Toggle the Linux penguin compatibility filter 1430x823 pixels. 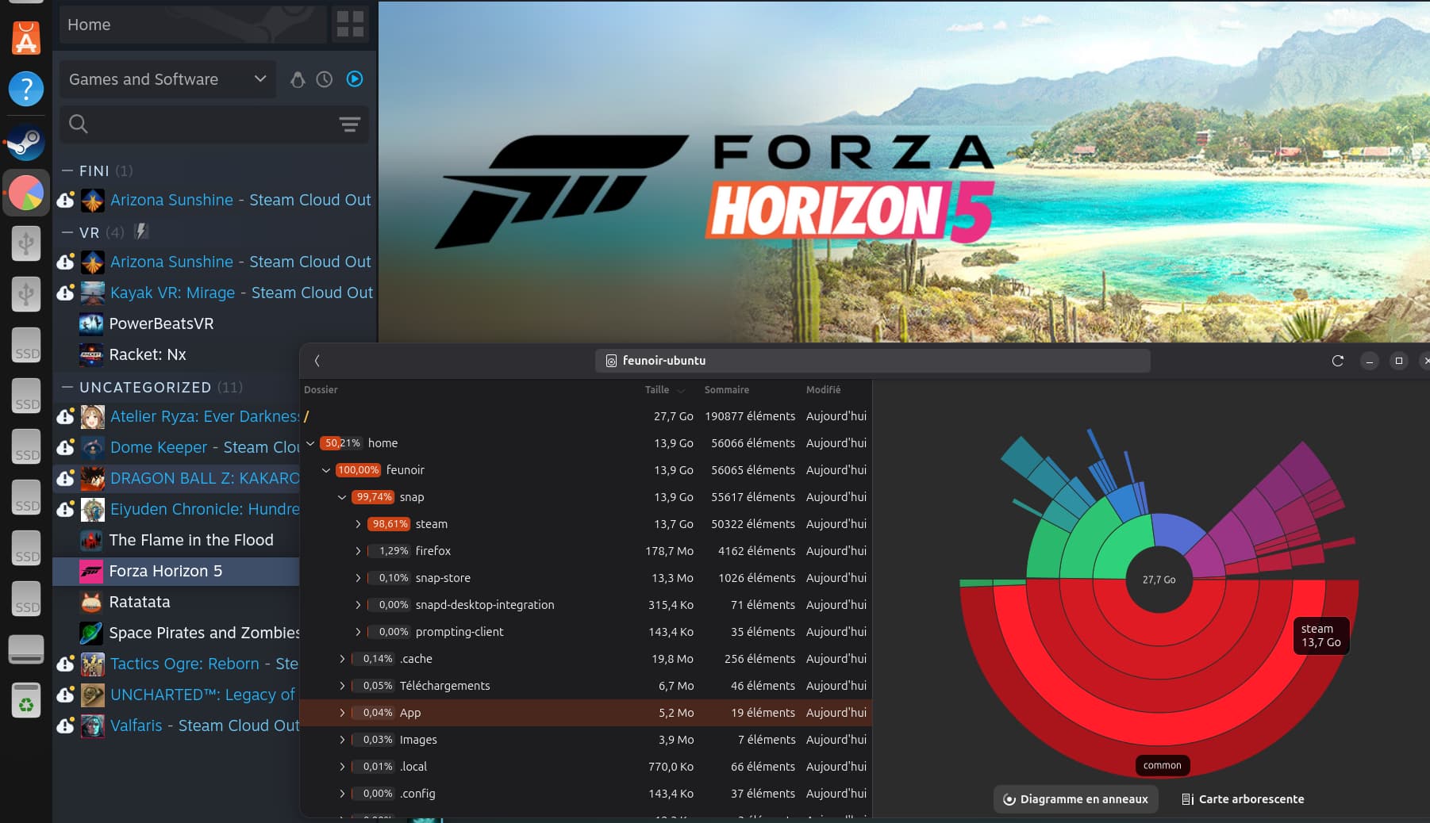[298, 79]
